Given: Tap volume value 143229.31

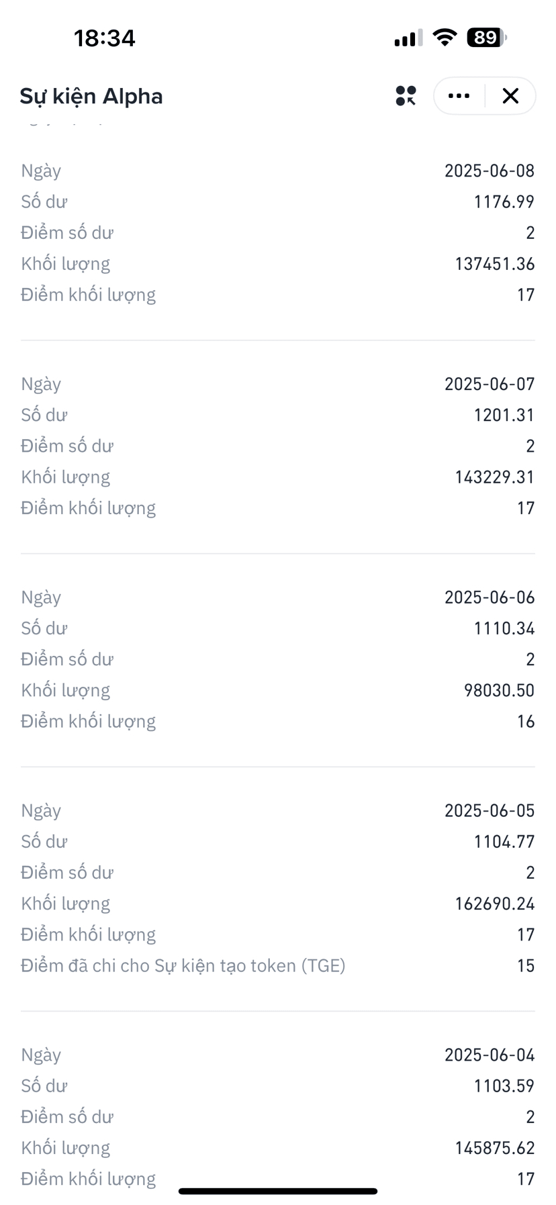Looking at the screenshot, I should click(x=495, y=477).
